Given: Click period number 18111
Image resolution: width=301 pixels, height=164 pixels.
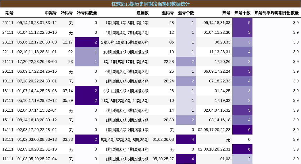Looking at the screenshot, I should coord(8,91).
